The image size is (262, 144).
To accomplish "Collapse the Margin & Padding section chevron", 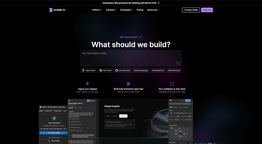I will tap(191, 125).
